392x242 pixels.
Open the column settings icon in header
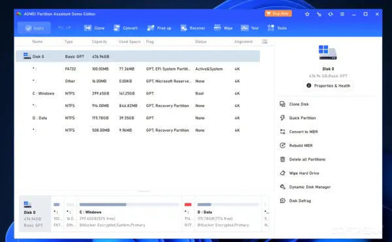(265, 41)
